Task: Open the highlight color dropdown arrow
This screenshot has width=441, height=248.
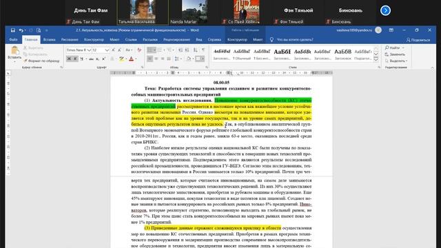Action: point(126,59)
